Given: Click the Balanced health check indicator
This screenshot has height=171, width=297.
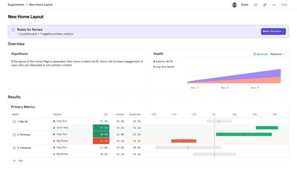Looking at the screenshot, I should click(260, 54).
